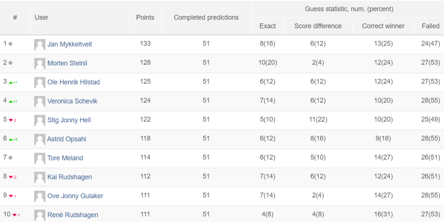This screenshot has width=444, height=222.
Task: Open Veronica Schevik's profile link
Action: [72, 101]
